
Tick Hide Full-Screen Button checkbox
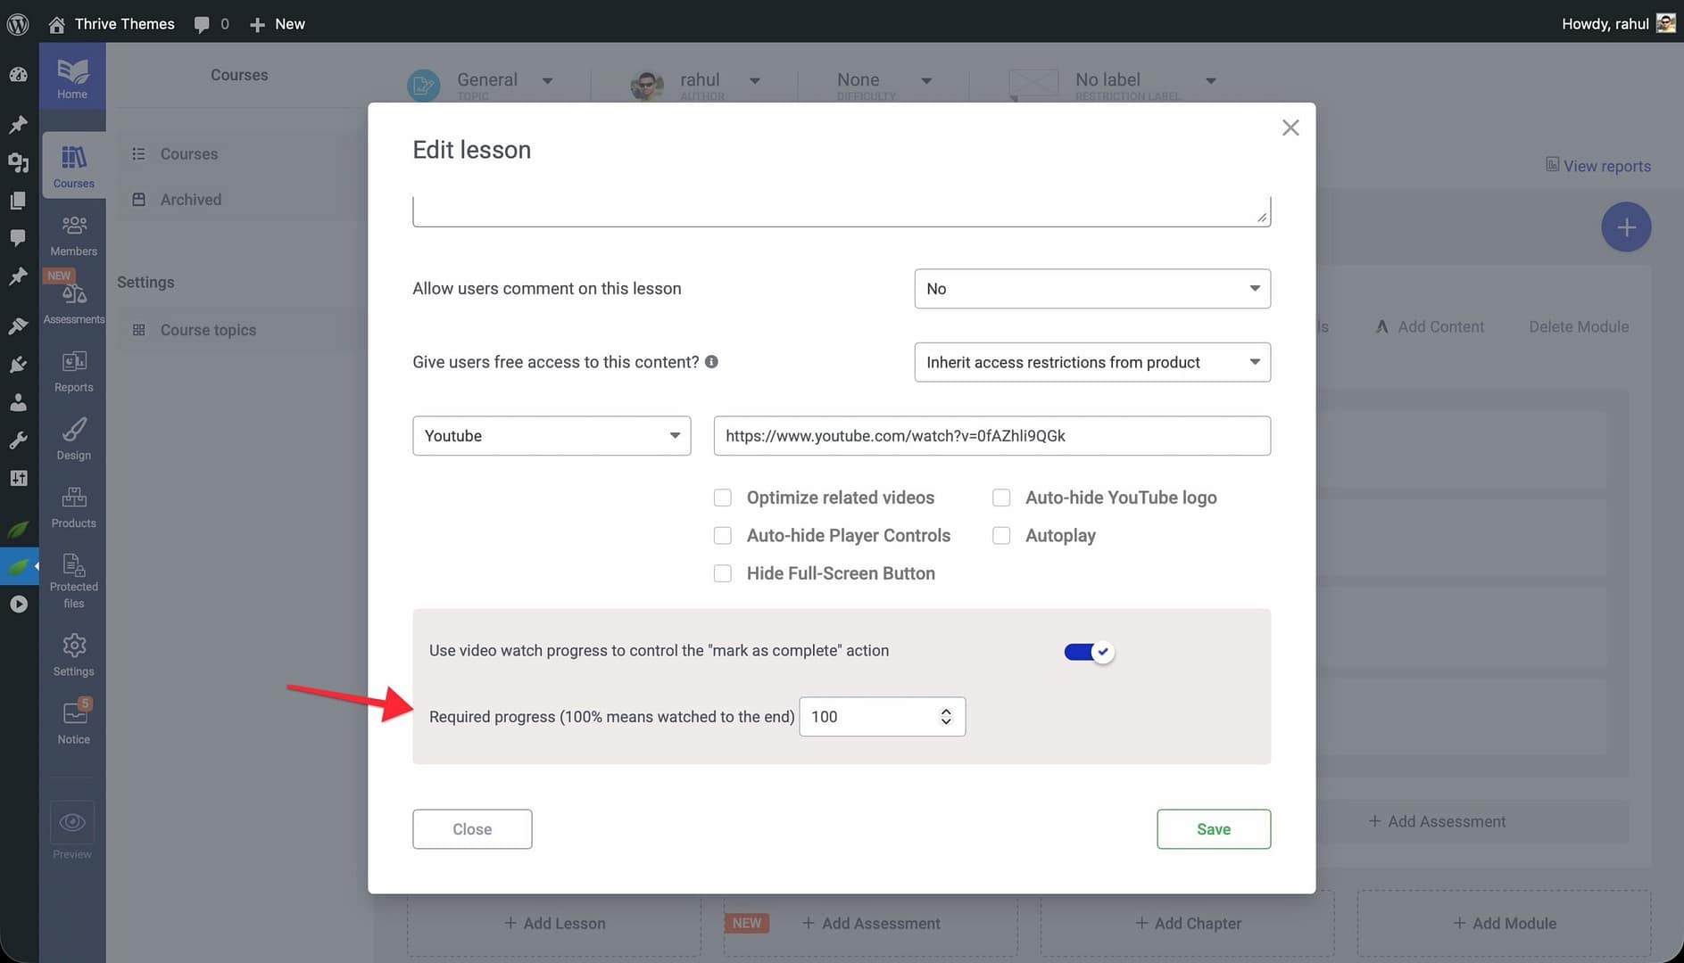pyautogui.click(x=723, y=574)
